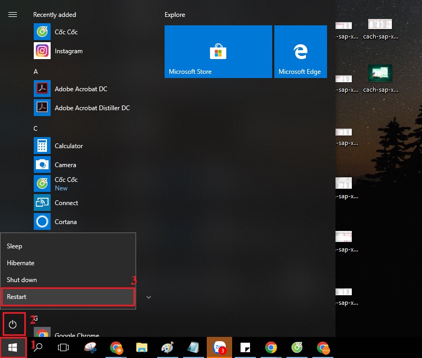Open Instagram from Recently added
The height and width of the screenshot is (358, 422).
[69, 51]
